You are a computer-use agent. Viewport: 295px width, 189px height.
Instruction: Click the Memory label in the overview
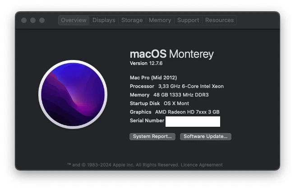point(139,95)
